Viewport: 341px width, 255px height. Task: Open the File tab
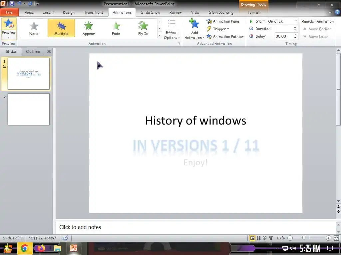tap(9, 12)
